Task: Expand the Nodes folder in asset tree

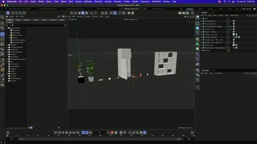Action: (x=7, y=54)
